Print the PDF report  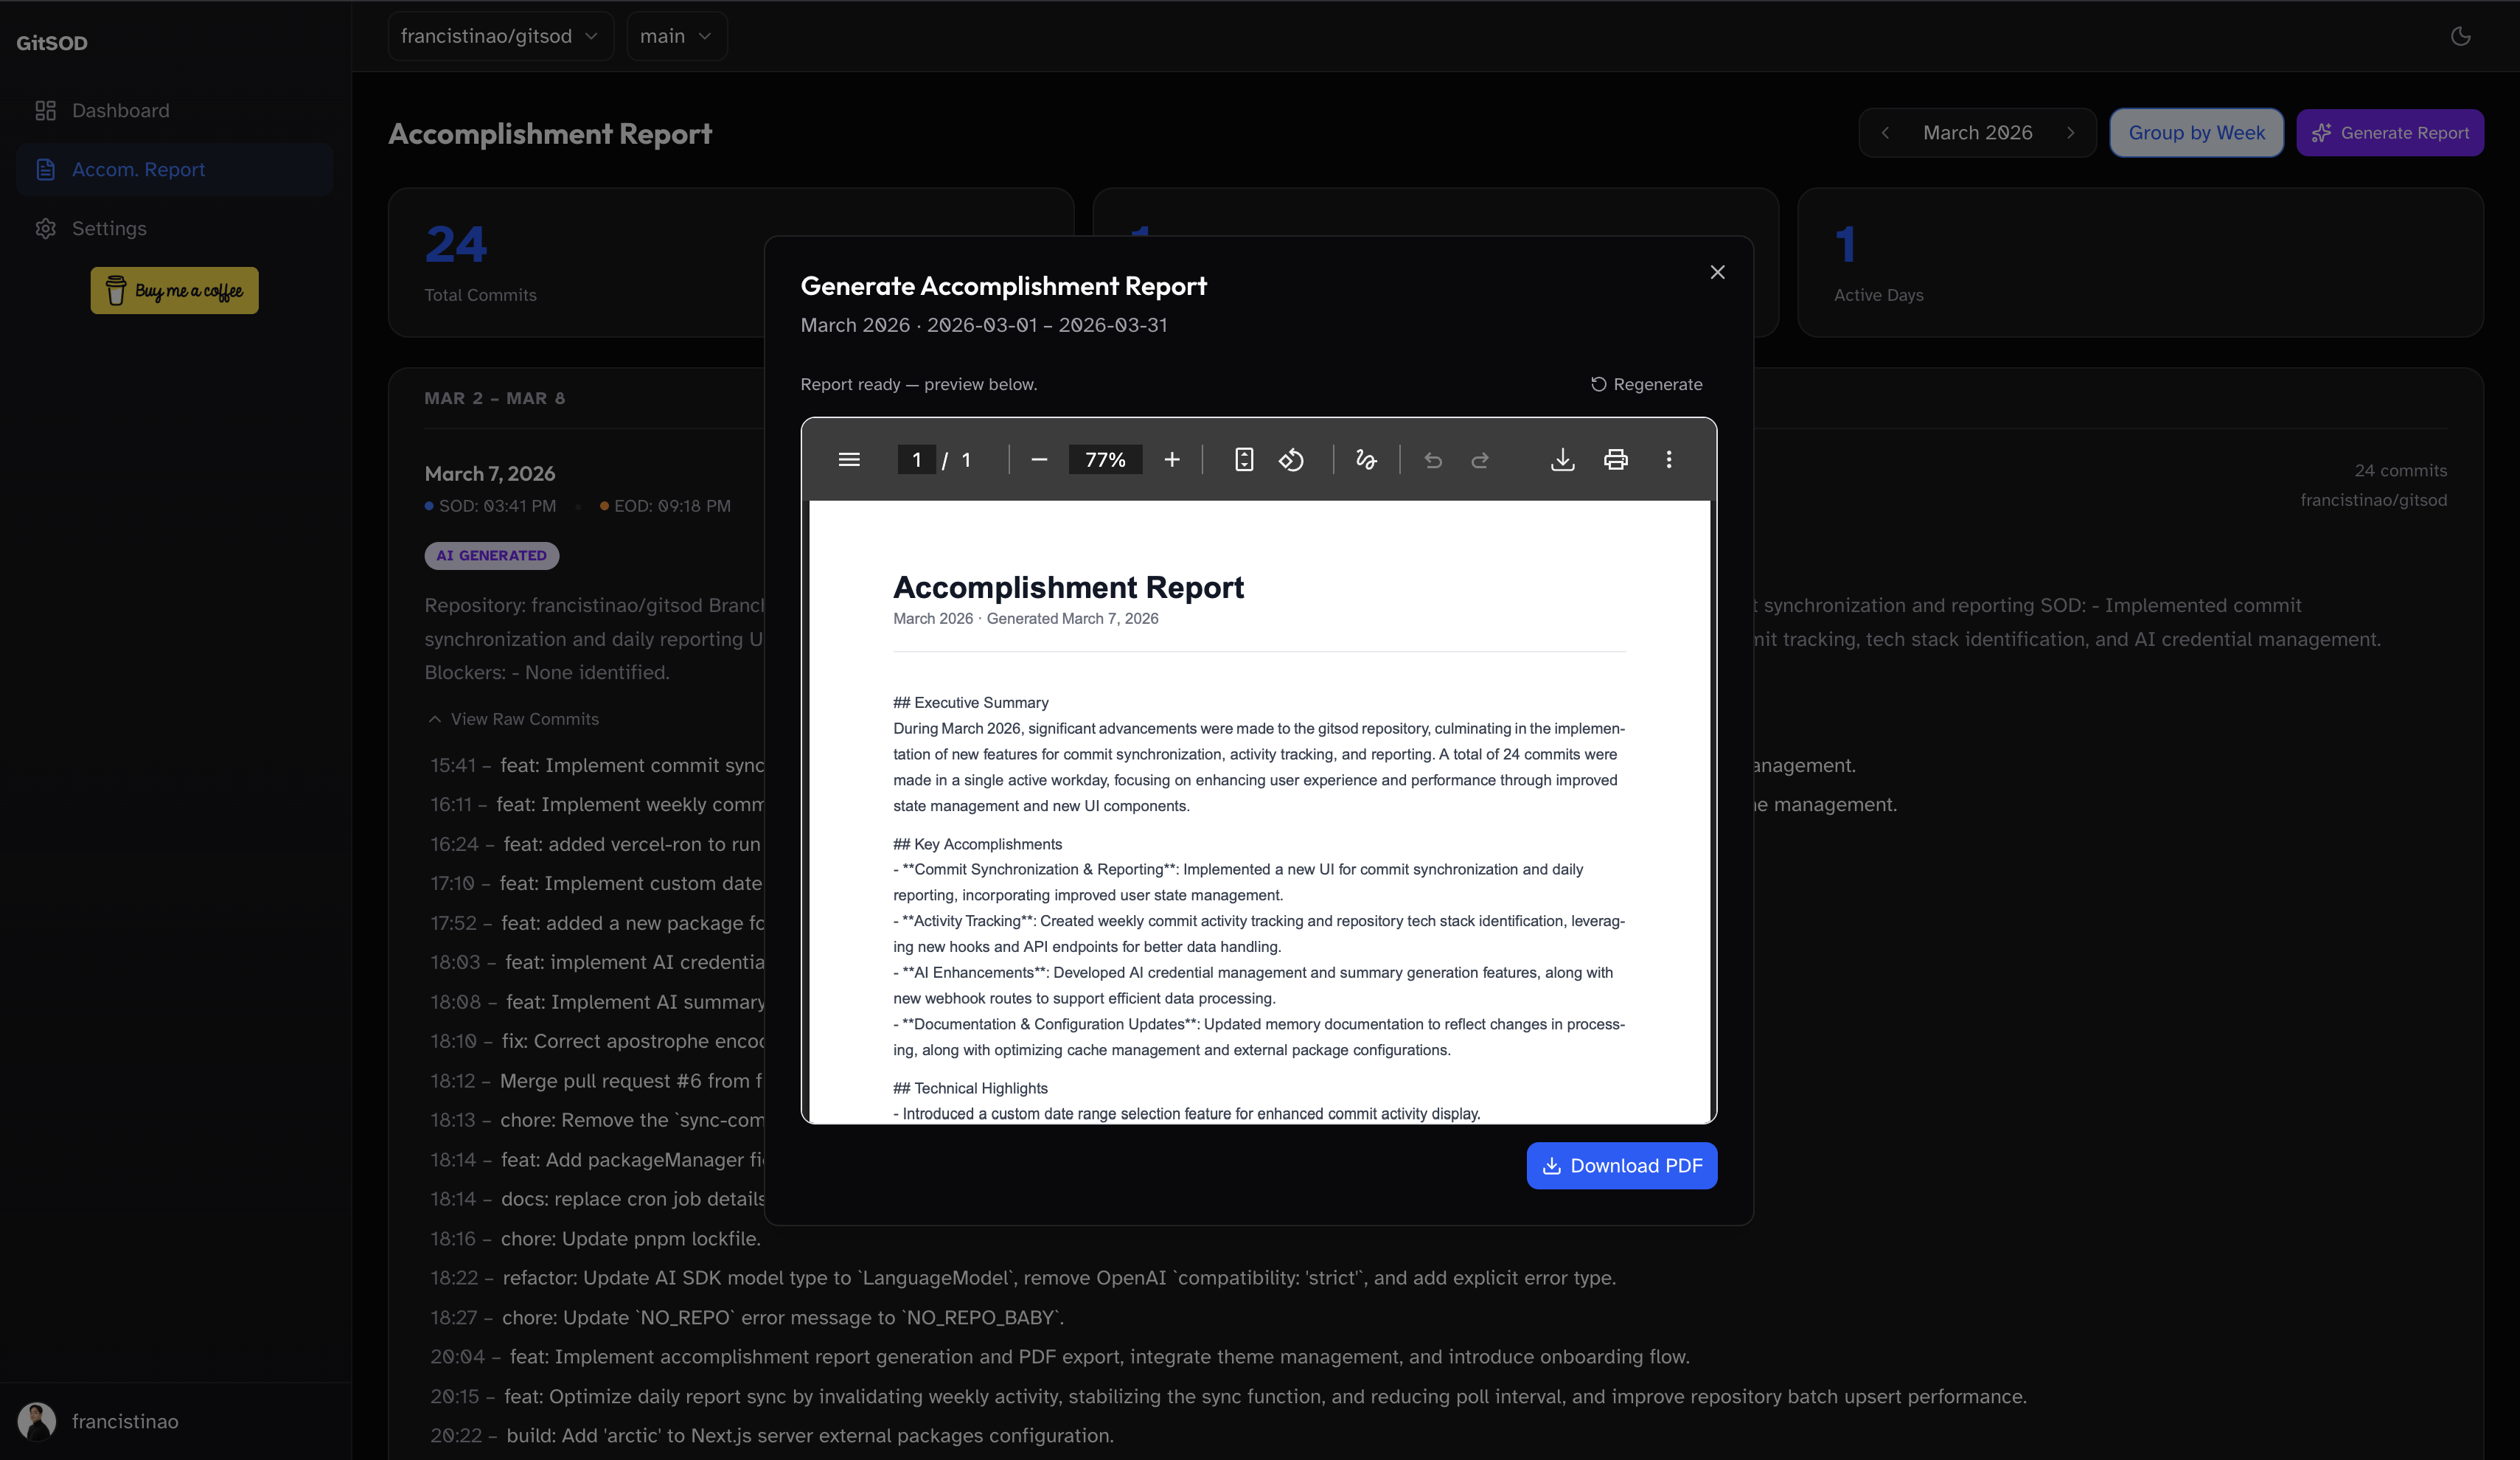[1615, 460]
